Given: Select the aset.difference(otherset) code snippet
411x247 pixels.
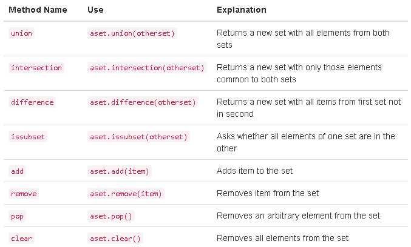Looking at the screenshot, I should 143,102.
